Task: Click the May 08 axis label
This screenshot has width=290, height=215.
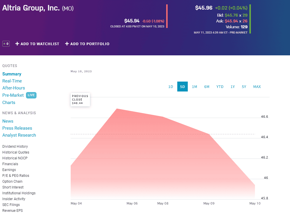Action: coord(163,203)
